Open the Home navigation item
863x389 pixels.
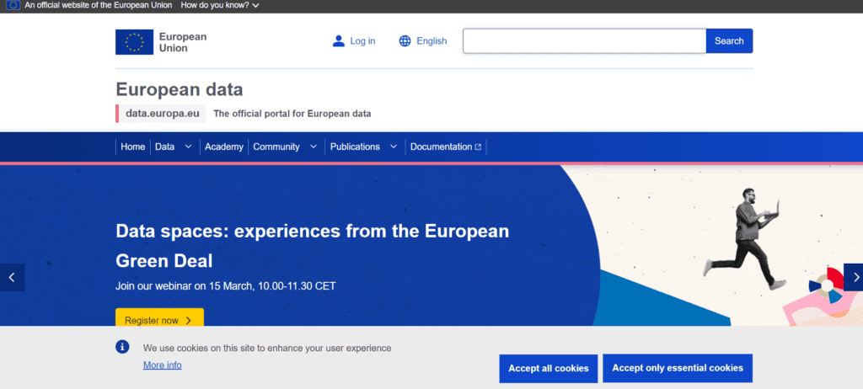[x=132, y=147]
